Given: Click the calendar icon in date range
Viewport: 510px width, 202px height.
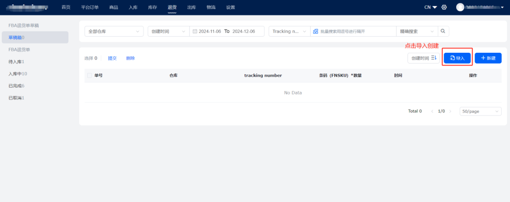Looking at the screenshot, I should pyautogui.click(x=195, y=31).
